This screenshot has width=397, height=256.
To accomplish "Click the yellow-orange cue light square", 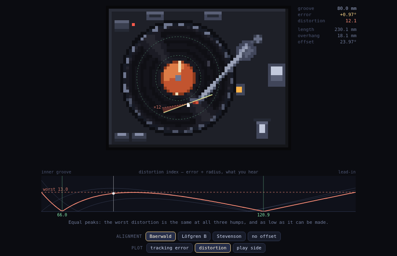I will click(x=239, y=90).
